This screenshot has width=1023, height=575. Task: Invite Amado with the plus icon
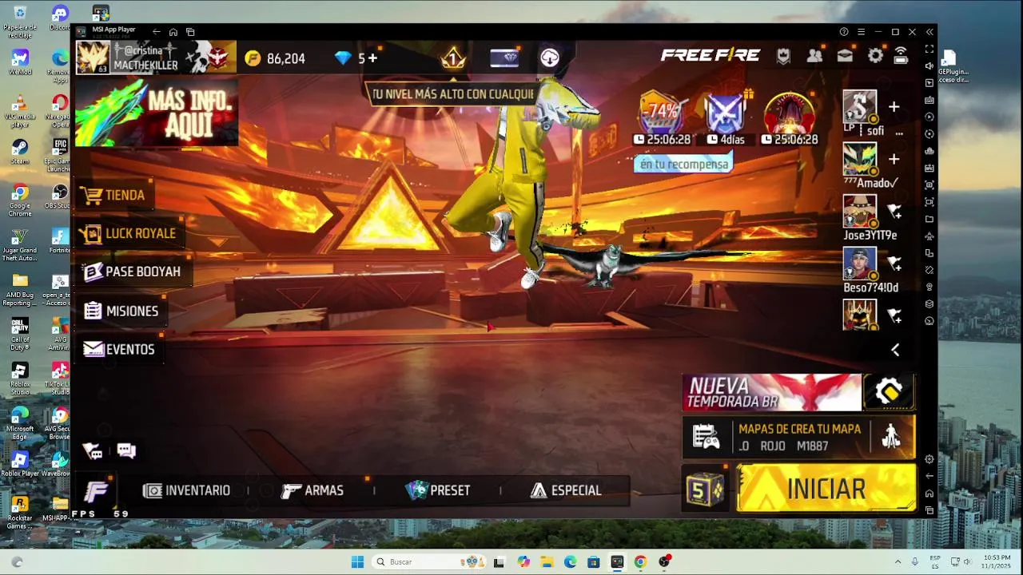click(x=894, y=160)
